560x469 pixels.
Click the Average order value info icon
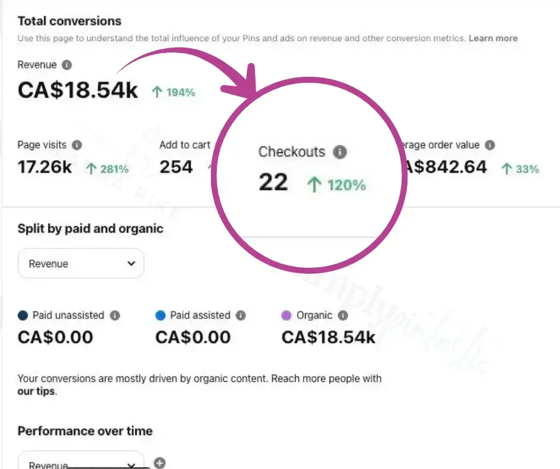(490, 145)
